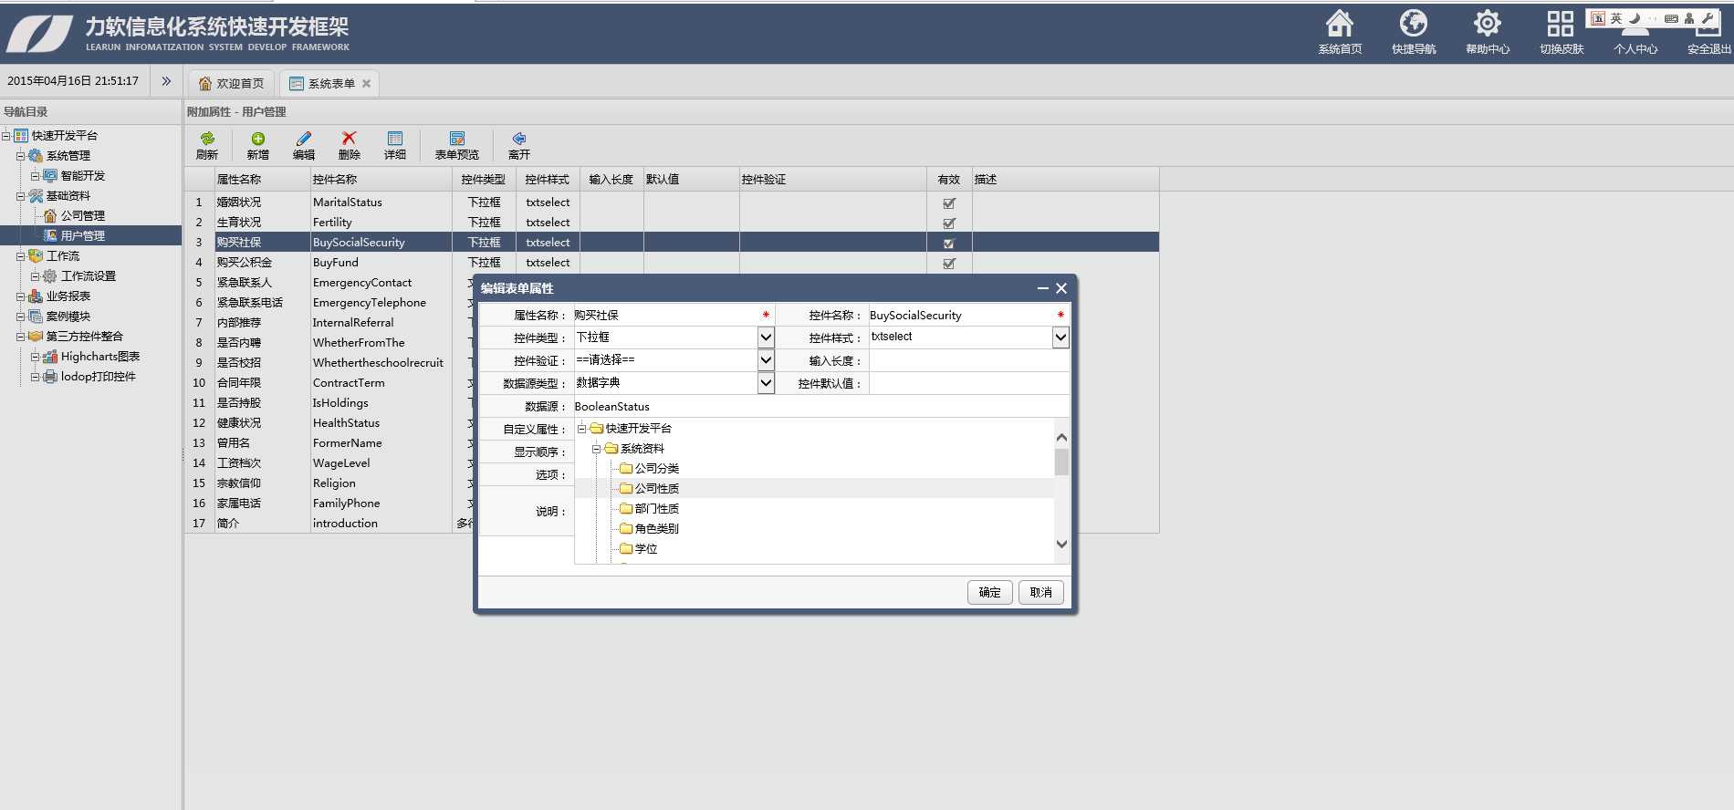The image size is (1734, 810).
Task: Expand the 业务报表 tree node
Action: 20,296
